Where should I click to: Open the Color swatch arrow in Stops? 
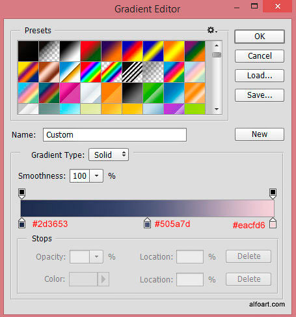coord(103,279)
